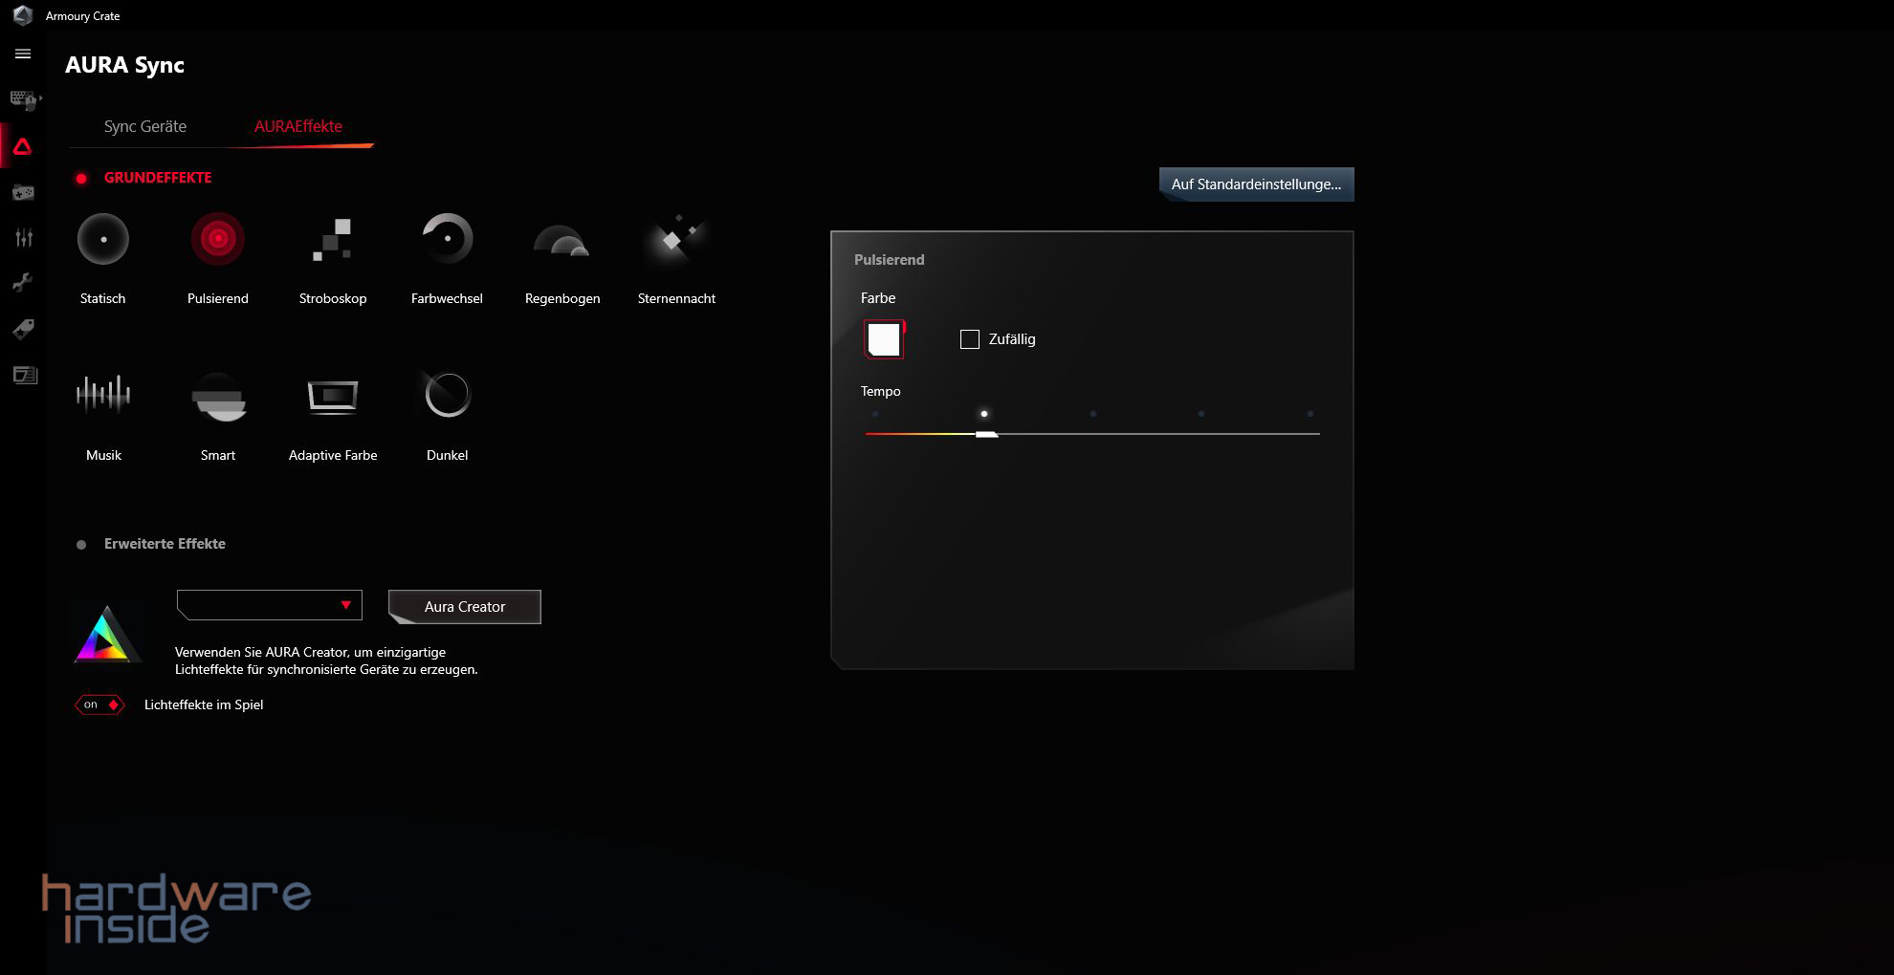Enable the Zufällig checkbox
Image resolution: width=1894 pixels, height=975 pixels.
point(970,339)
